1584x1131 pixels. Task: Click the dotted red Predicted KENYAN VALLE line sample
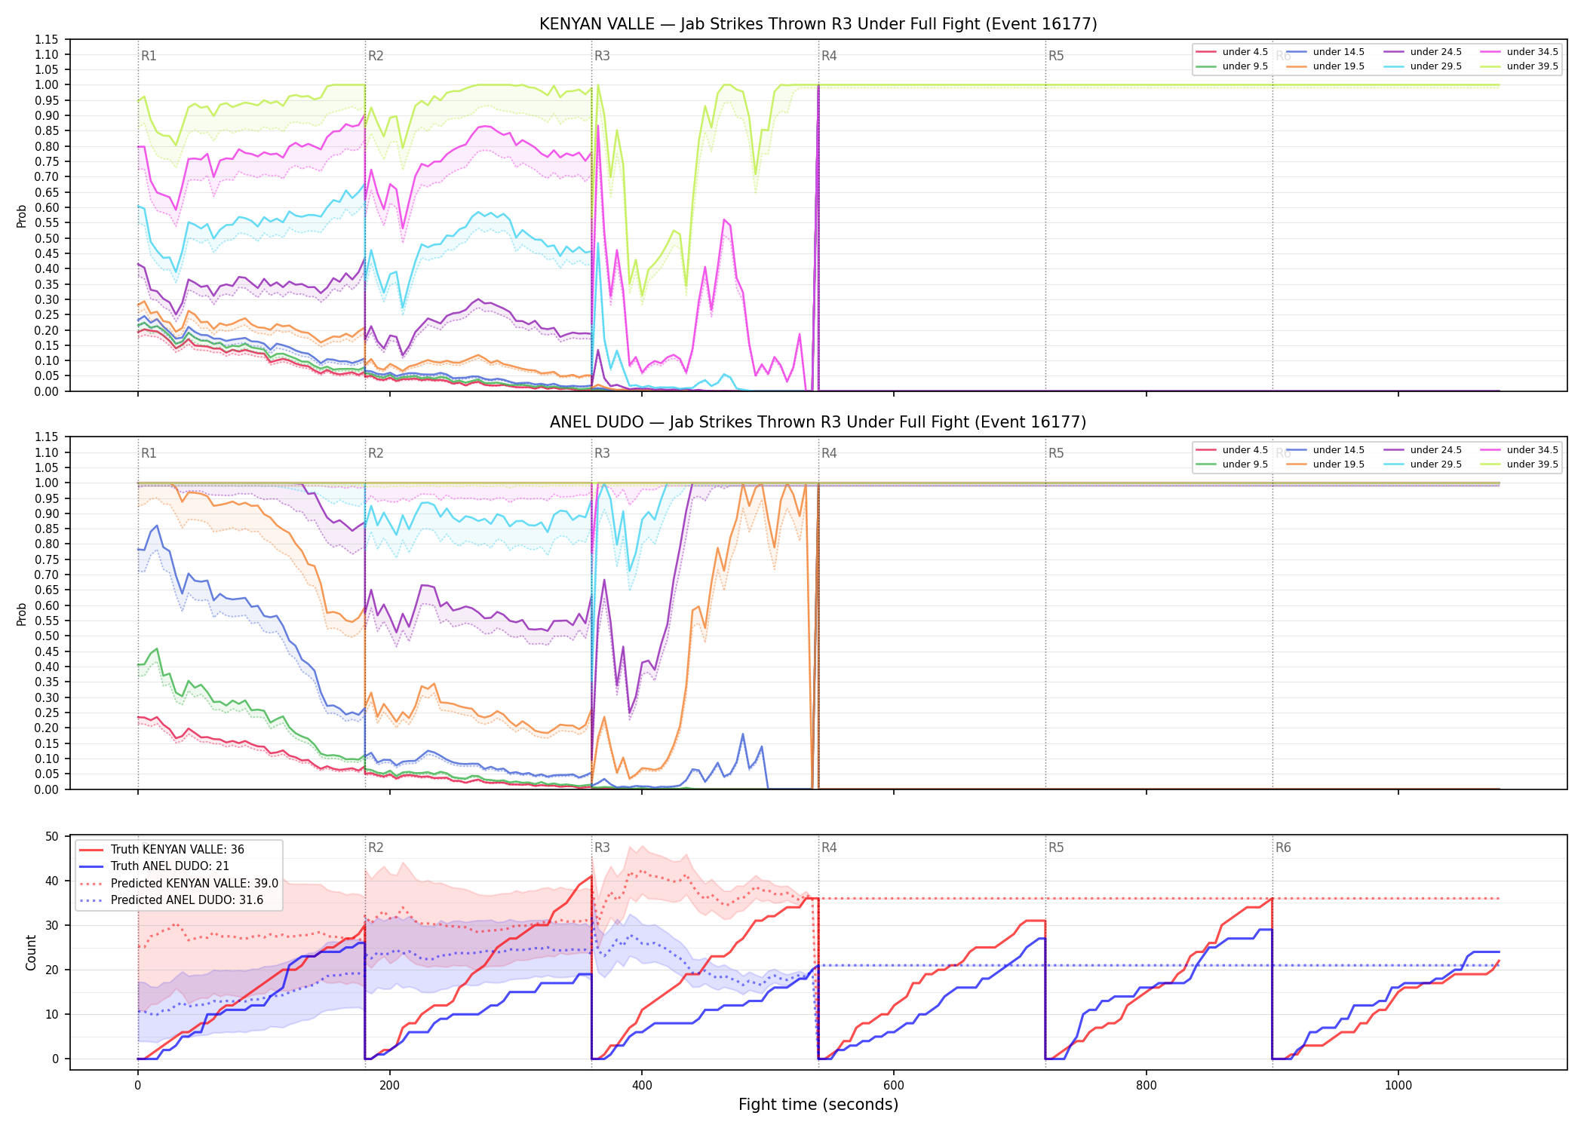click(x=91, y=884)
